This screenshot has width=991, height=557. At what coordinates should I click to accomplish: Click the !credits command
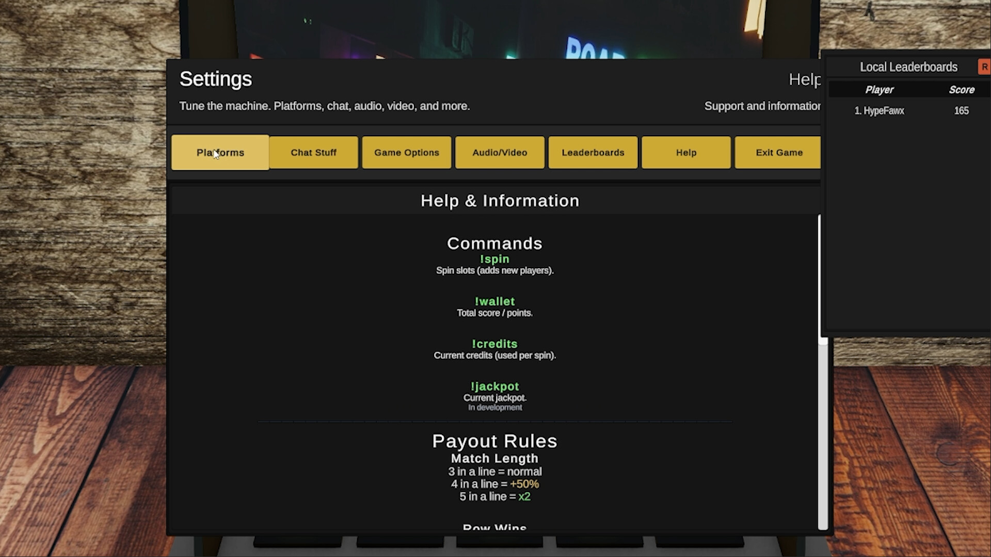(494, 343)
